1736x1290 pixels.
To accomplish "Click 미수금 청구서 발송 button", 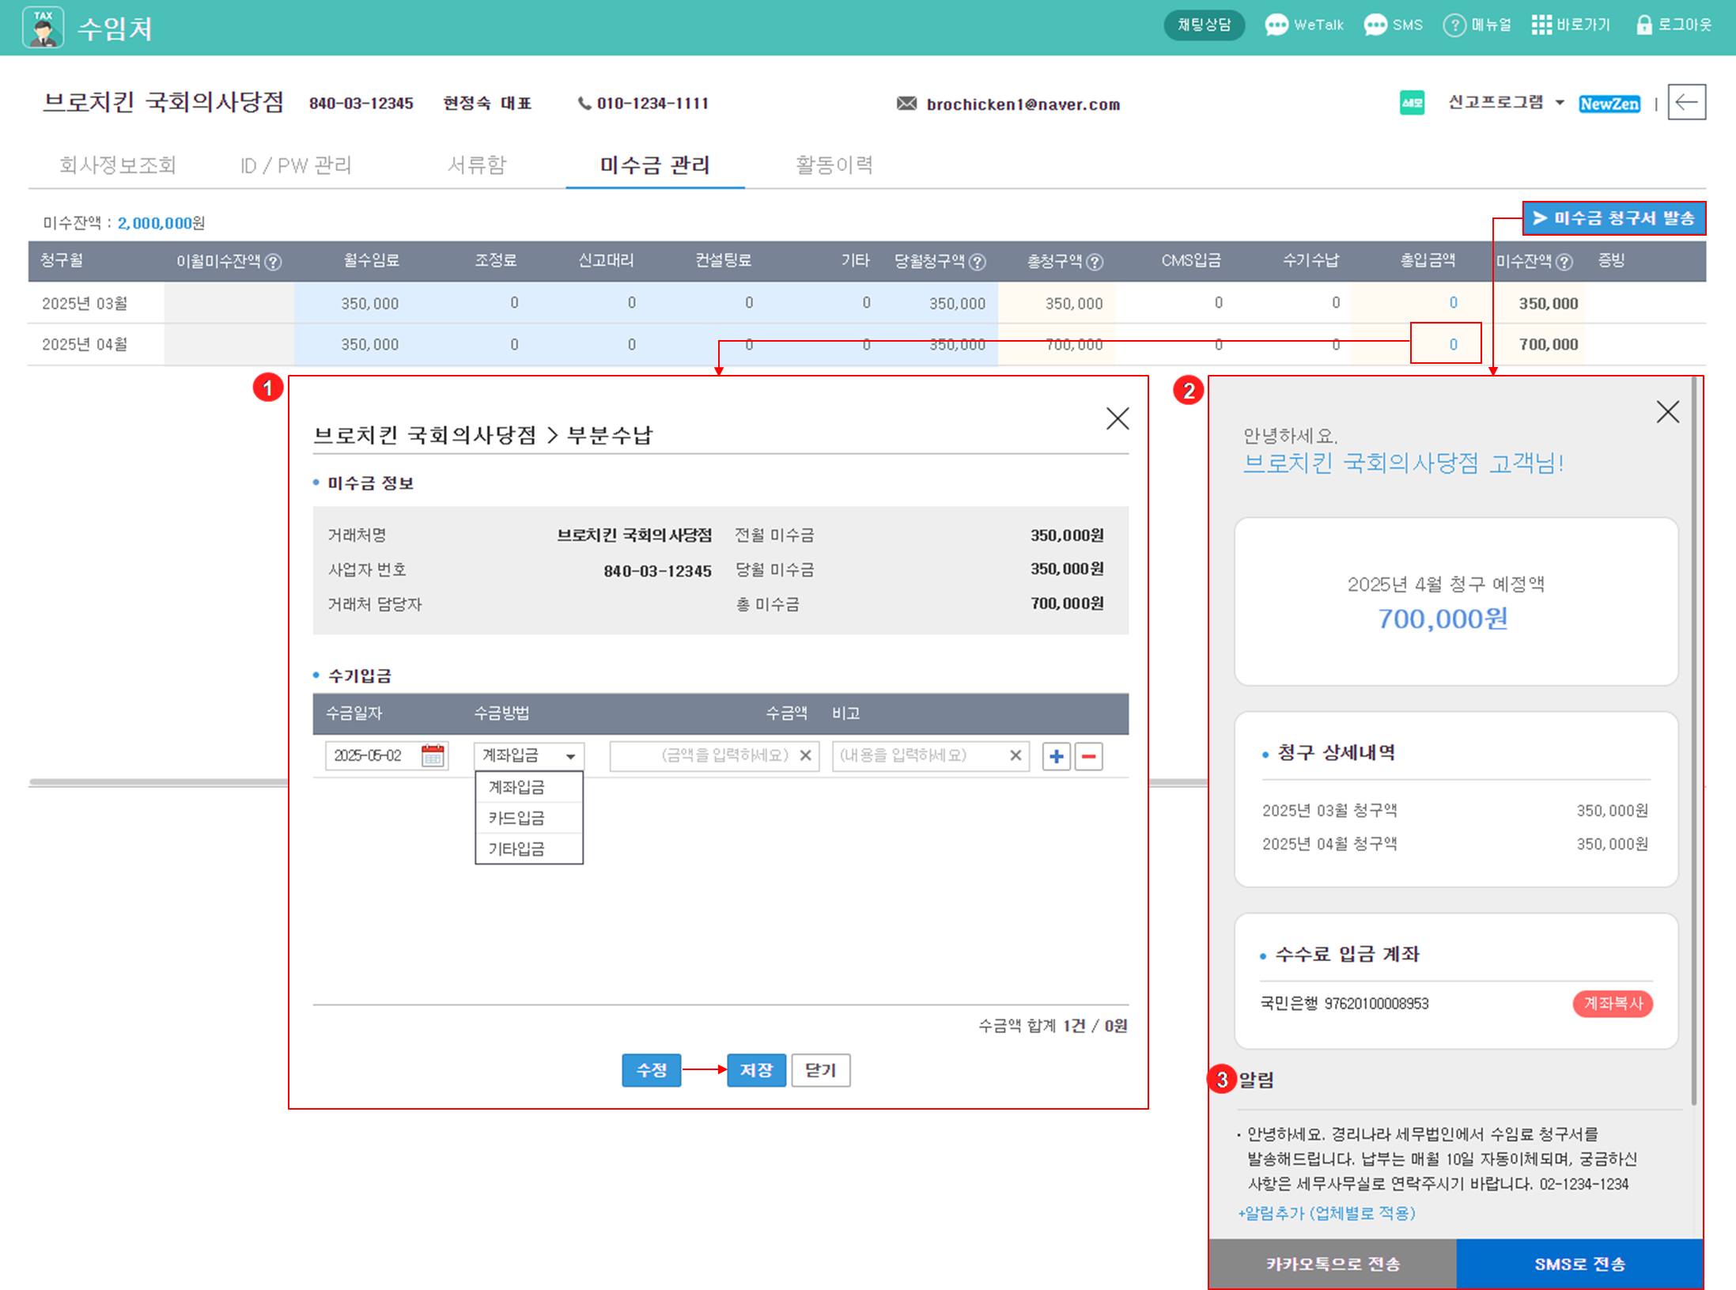I will (1613, 218).
